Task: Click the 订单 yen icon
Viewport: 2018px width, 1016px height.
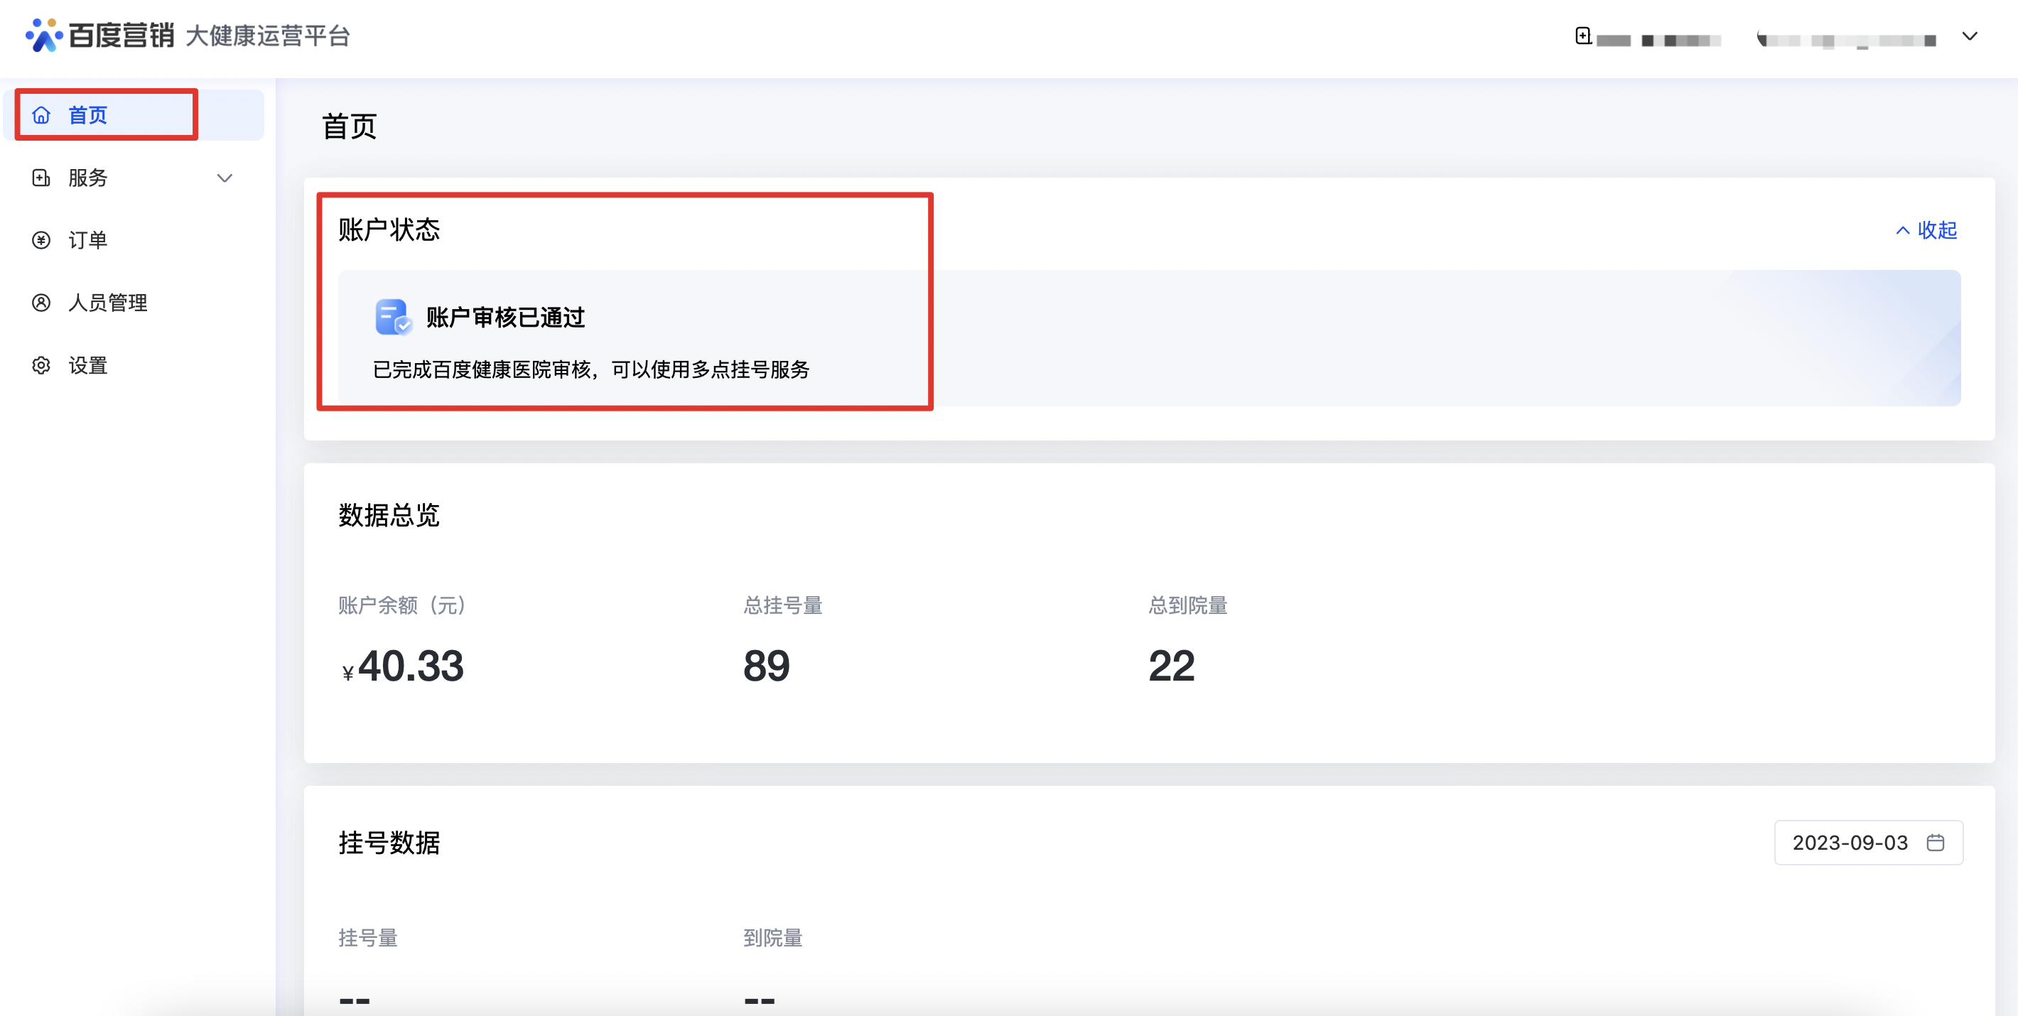Action: [x=41, y=240]
